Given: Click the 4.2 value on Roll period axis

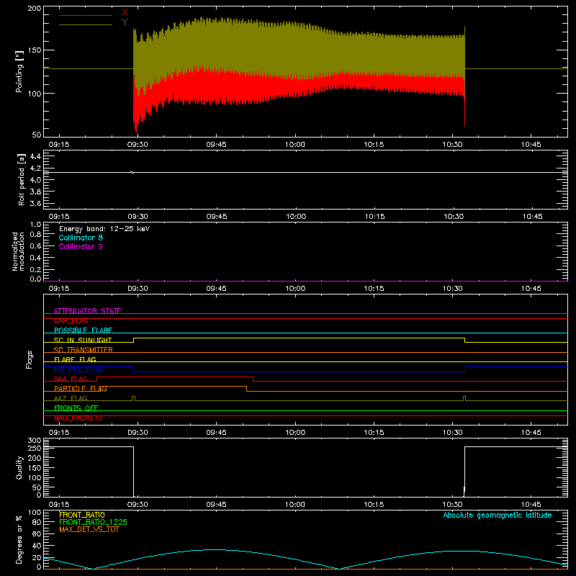Looking at the screenshot, I should click(35, 168).
